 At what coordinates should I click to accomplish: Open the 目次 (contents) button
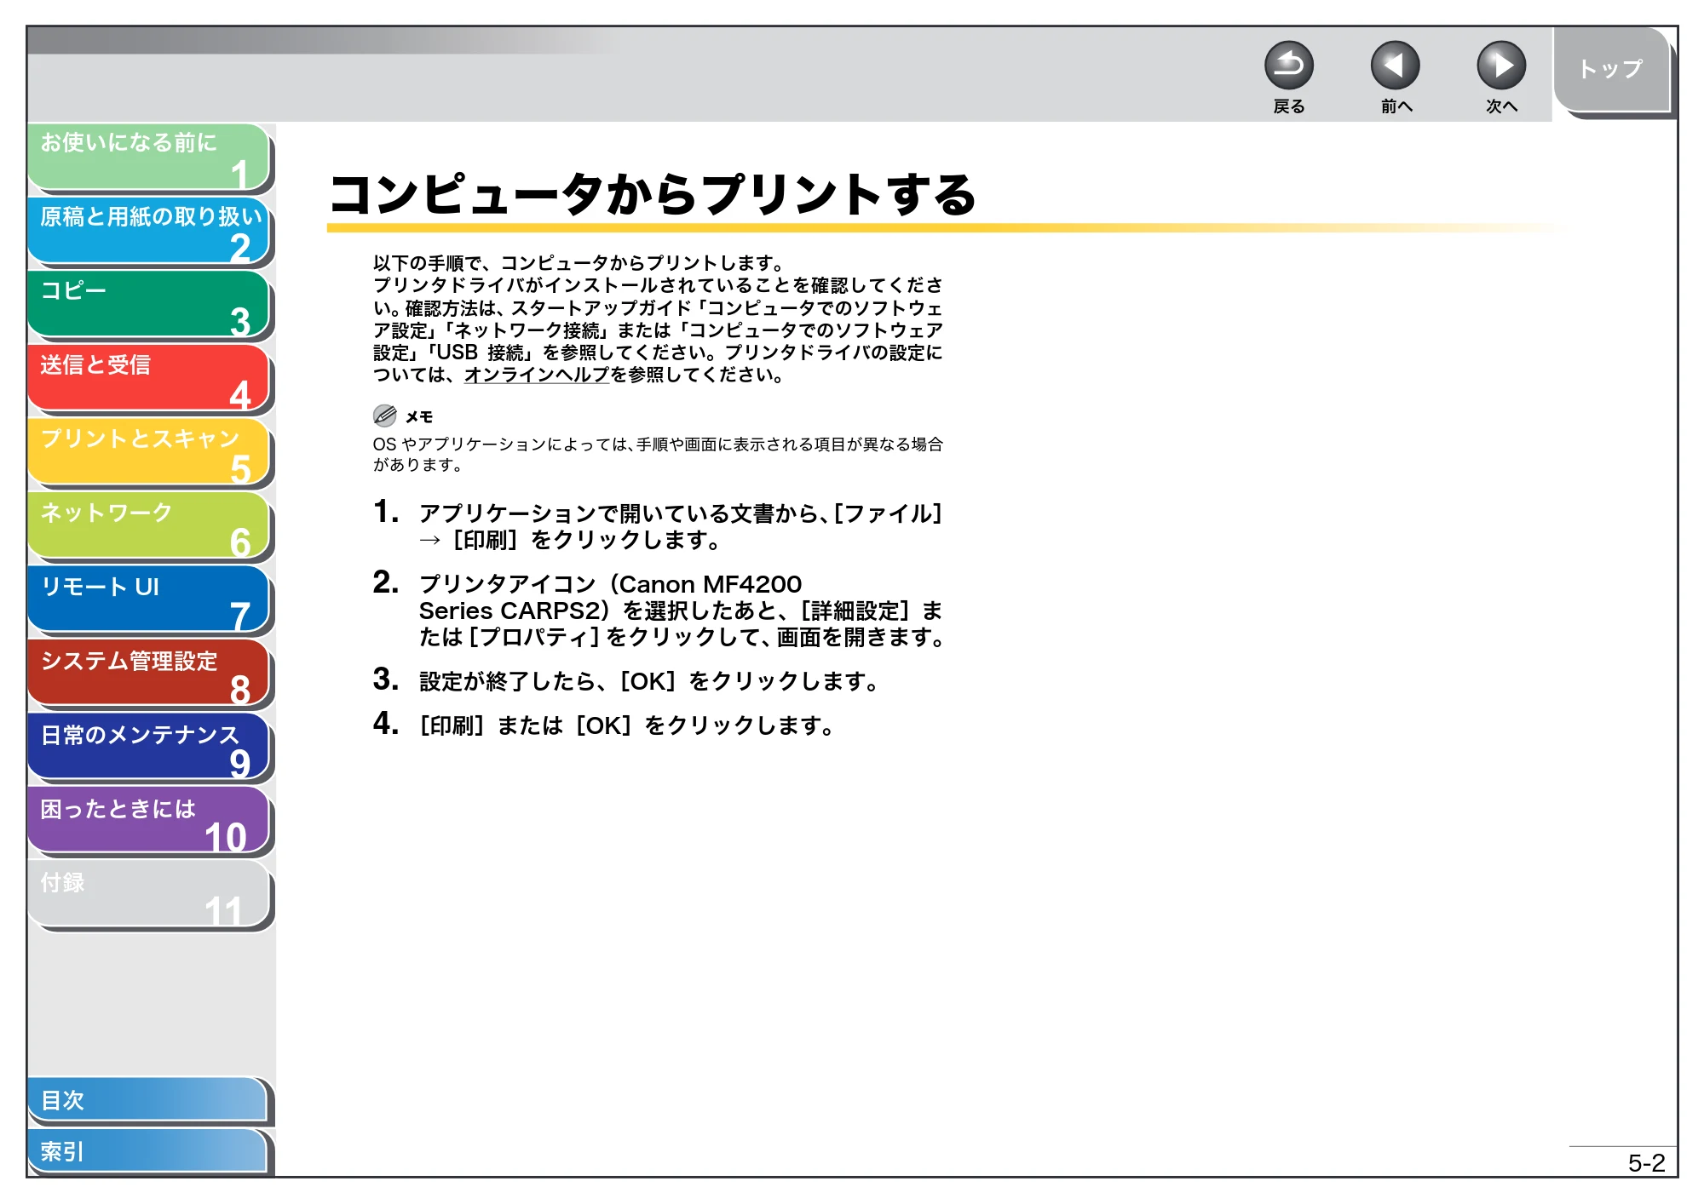point(149,1100)
